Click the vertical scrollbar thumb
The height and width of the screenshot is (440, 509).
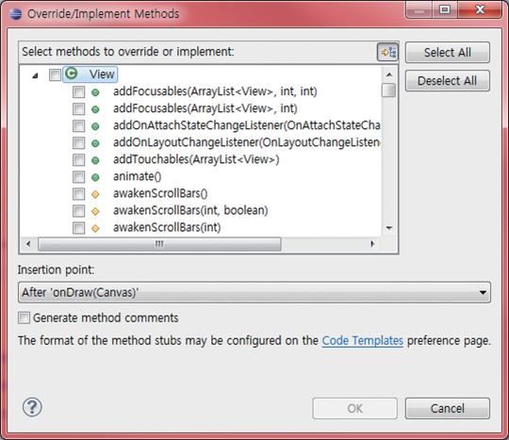(389, 90)
